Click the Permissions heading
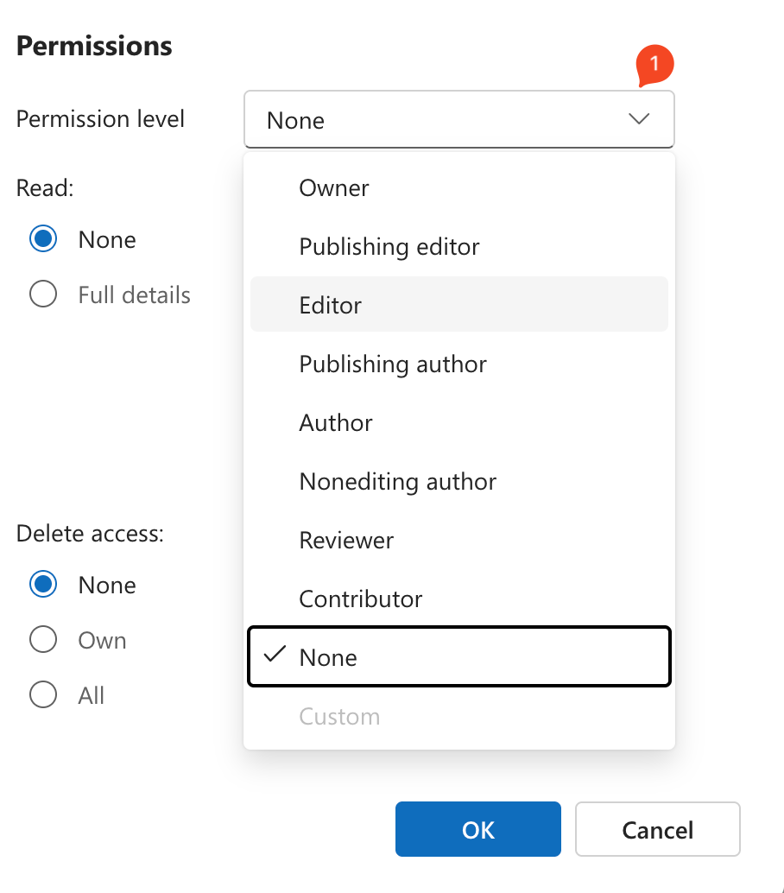 click(94, 46)
